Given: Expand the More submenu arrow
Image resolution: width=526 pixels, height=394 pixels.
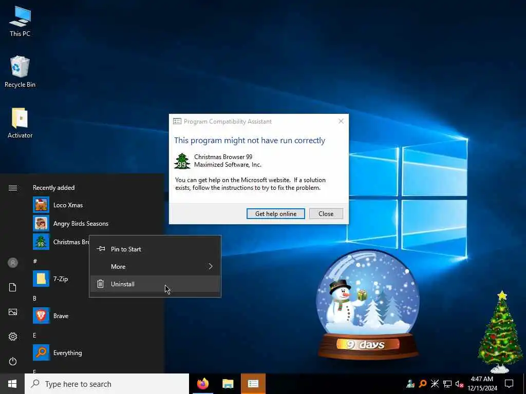Looking at the screenshot, I should (x=211, y=266).
